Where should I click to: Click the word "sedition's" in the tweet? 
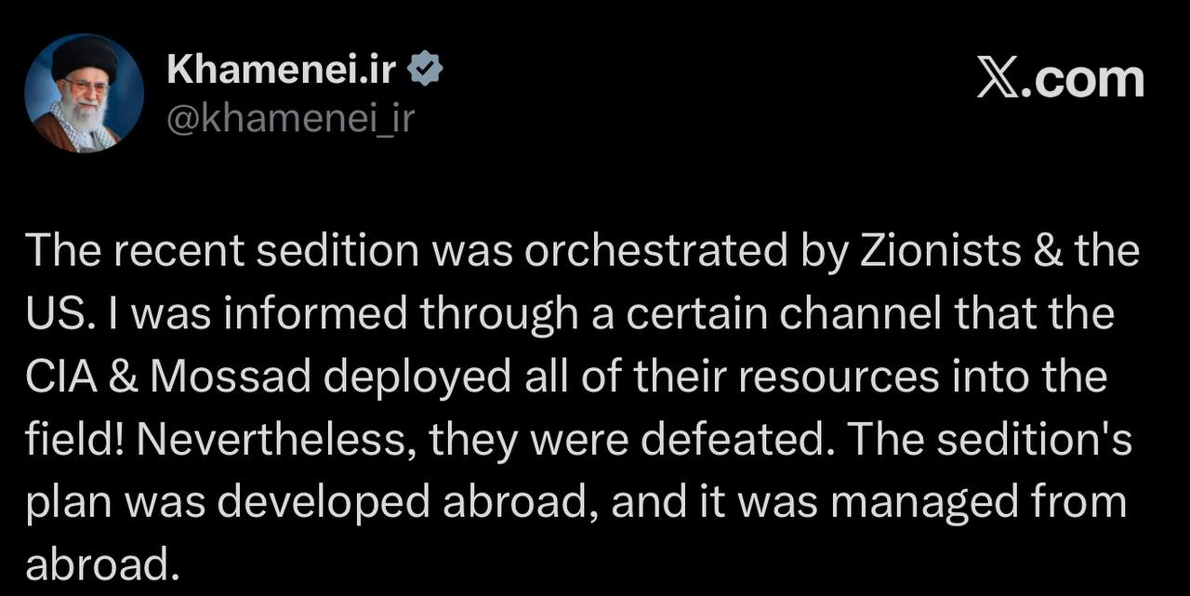1037,439
